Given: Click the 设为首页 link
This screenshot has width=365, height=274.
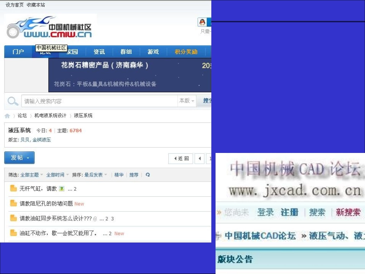Looking at the screenshot, I should (15, 5).
